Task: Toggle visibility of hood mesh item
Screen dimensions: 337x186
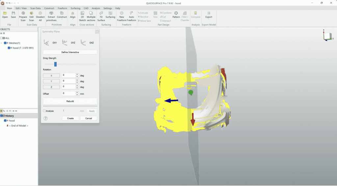Action: click(x=10, y=48)
